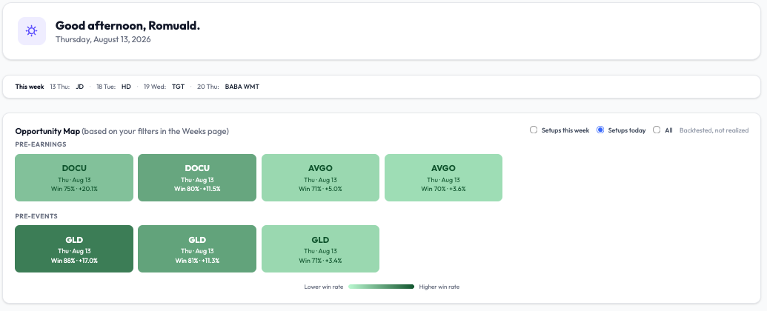The image size is (767, 311).
Task: Select the AVGO tile with Win 71% +5.0%
Action: pyautogui.click(x=320, y=178)
